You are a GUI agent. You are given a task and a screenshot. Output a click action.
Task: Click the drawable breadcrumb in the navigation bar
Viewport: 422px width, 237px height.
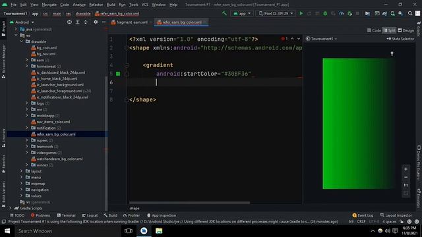[83, 13]
